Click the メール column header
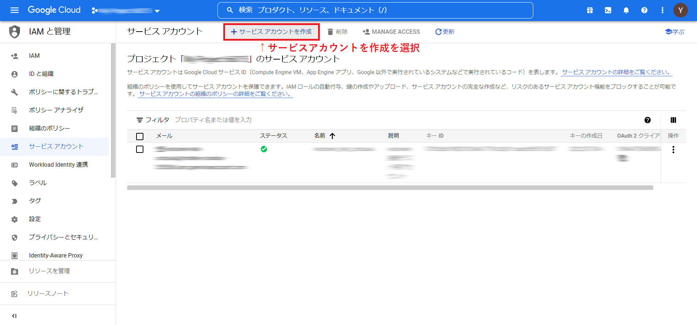 coord(164,136)
